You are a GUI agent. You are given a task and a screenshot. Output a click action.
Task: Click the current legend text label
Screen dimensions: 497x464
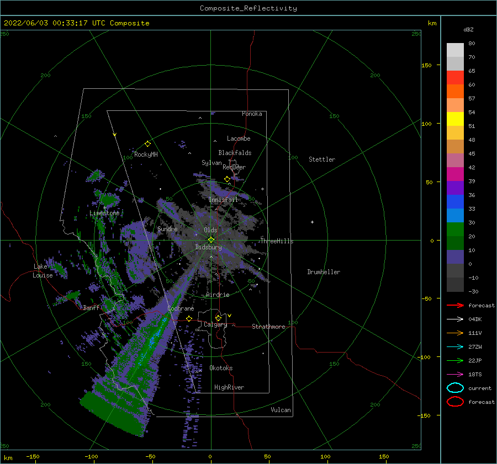[x=479, y=388]
